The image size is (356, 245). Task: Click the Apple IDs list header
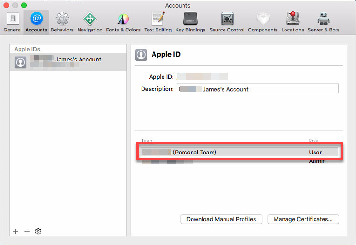tap(27, 49)
